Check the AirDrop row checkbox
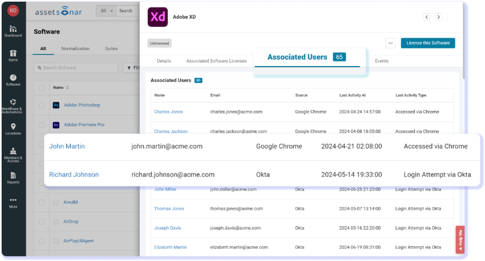The height and width of the screenshot is (261, 485). point(42,222)
